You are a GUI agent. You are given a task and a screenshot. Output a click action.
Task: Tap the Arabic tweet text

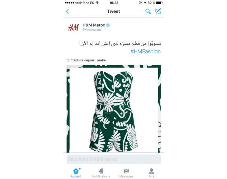point(120,43)
